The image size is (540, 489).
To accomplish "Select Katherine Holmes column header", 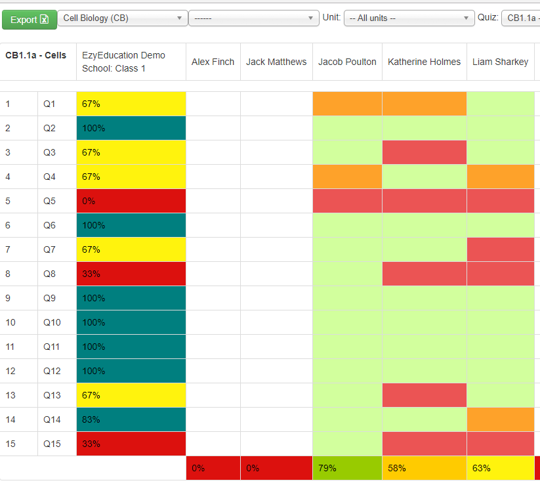I will (x=424, y=62).
